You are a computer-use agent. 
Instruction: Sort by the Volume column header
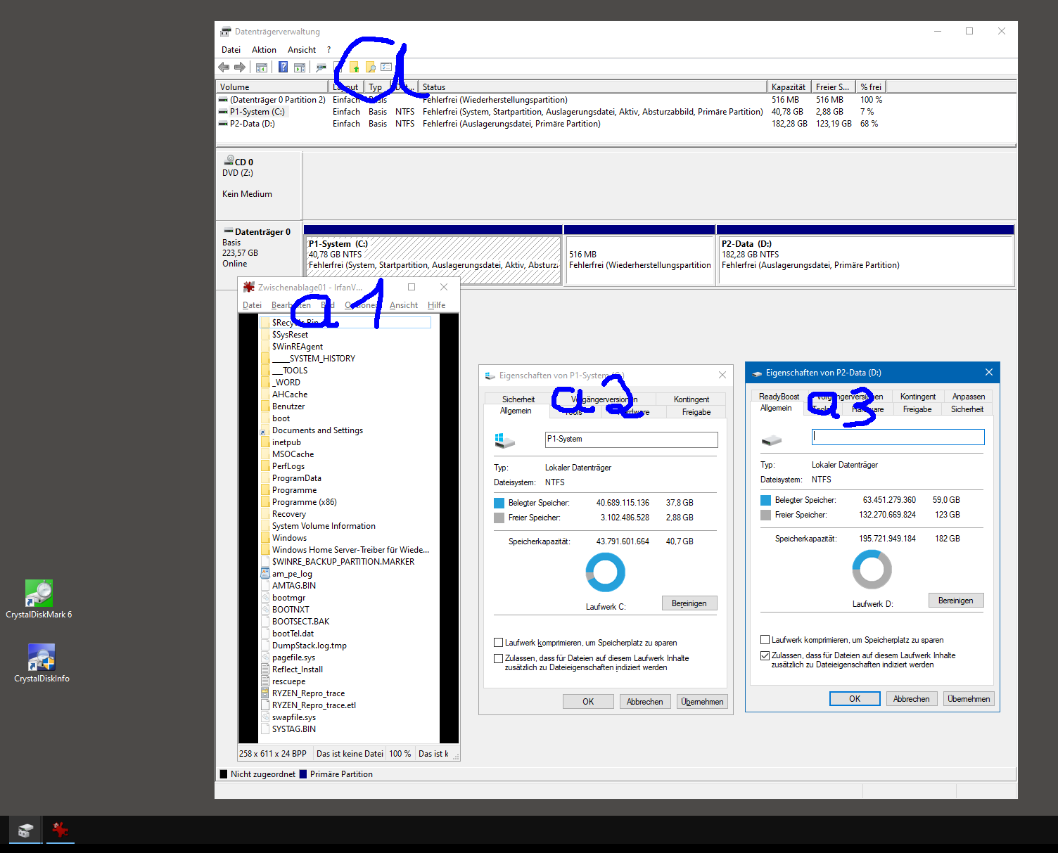point(273,87)
